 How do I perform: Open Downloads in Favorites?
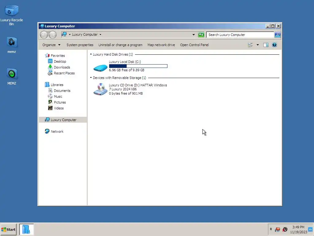click(62, 67)
